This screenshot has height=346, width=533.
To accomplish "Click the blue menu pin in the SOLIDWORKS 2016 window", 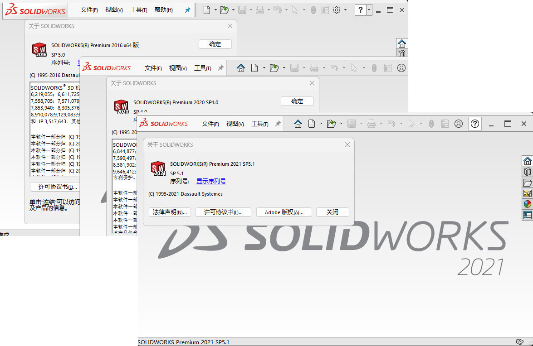I will [x=187, y=10].
